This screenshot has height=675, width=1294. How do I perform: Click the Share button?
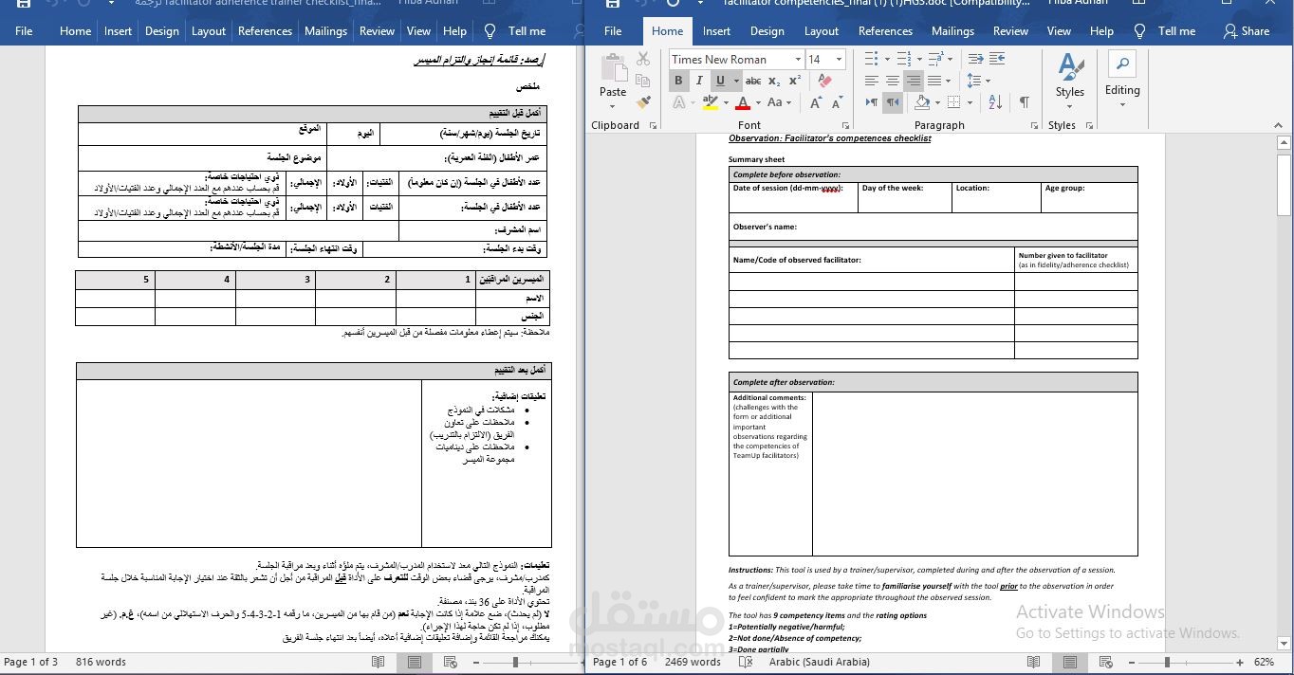tap(1246, 31)
